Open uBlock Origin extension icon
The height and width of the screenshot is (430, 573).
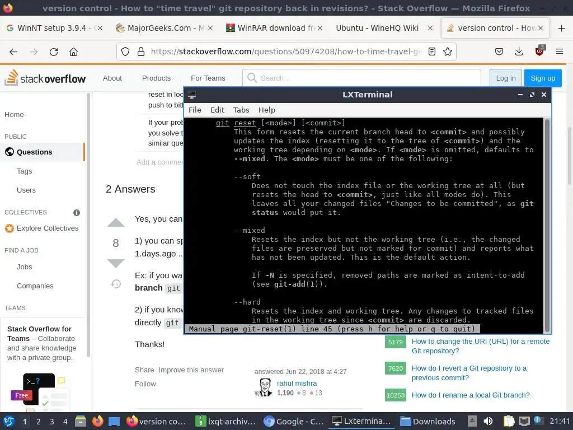coord(539,51)
